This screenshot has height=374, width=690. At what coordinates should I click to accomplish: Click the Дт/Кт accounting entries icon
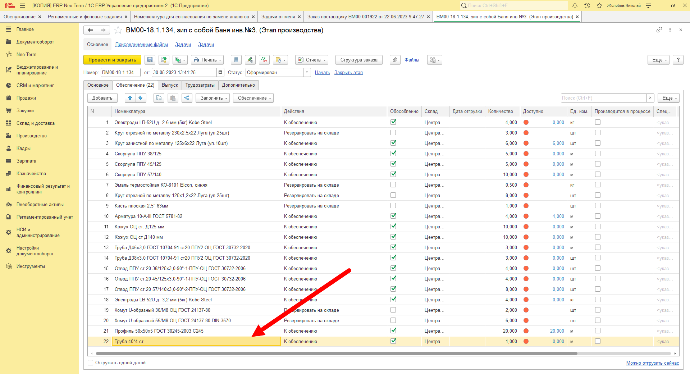click(264, 60)
